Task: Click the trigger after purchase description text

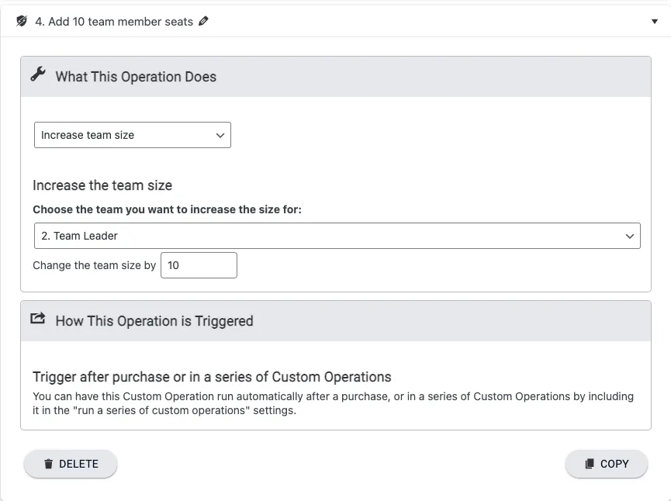Action: coord(335,402)
